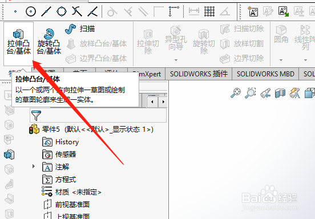This screenshot has width=315, height=219.
Task: Click Linear Pattern (线性阵列) tool
Action: click(x=305, y=38)
